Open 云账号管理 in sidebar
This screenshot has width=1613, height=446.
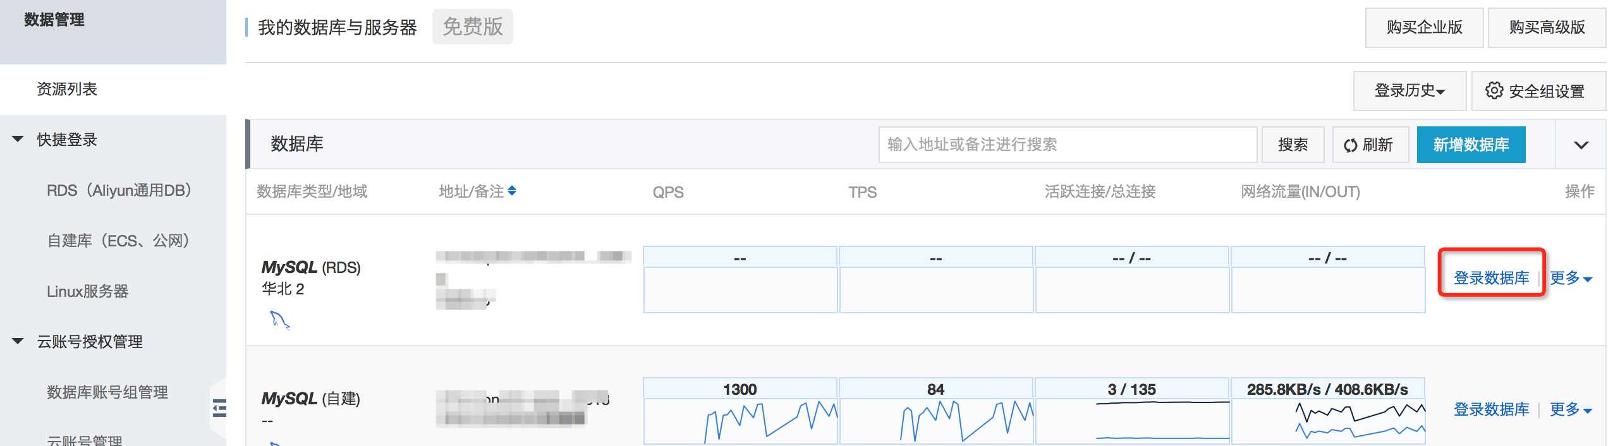tap(85, 440)
